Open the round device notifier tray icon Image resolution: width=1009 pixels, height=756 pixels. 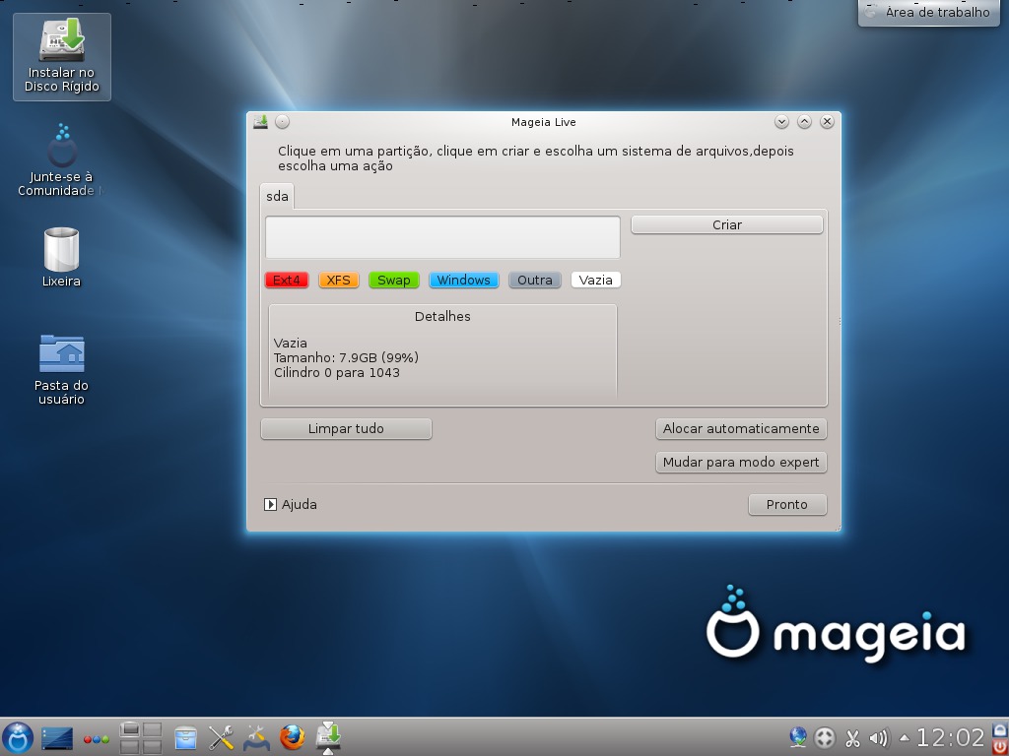click(825, 738)
